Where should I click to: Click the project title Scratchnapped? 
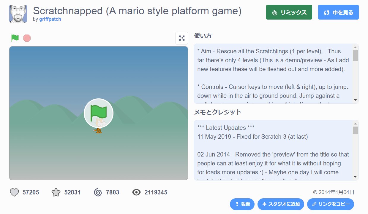click(x=137, y=11)
